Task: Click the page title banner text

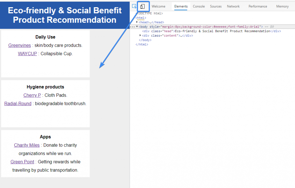Action: pos(65,15)
